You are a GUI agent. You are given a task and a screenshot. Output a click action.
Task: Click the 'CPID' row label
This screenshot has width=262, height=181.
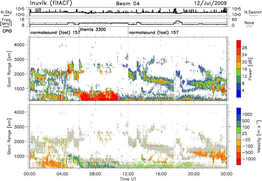pos(7,31)
